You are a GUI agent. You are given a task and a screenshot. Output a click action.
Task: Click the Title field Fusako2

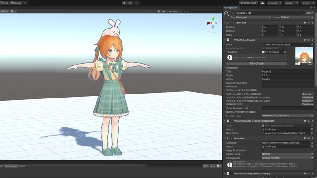(288, 72)
